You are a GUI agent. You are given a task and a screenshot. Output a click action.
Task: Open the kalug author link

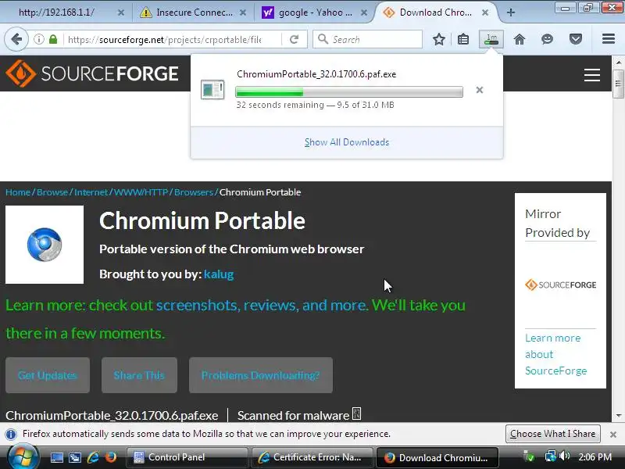click(219, 274)
